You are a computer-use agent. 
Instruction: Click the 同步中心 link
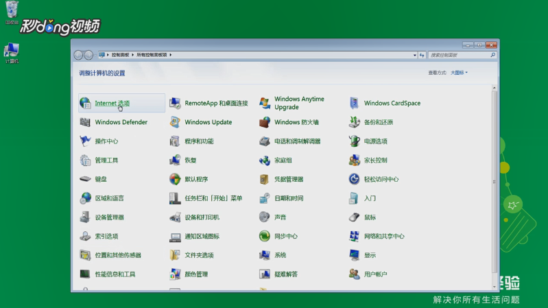[286, 236]
